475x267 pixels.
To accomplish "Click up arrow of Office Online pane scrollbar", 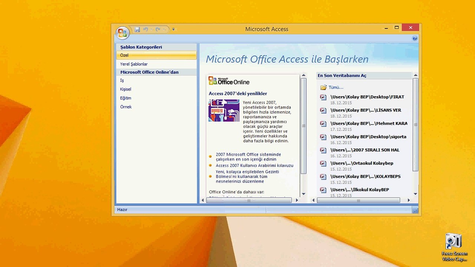I will 304,75.
